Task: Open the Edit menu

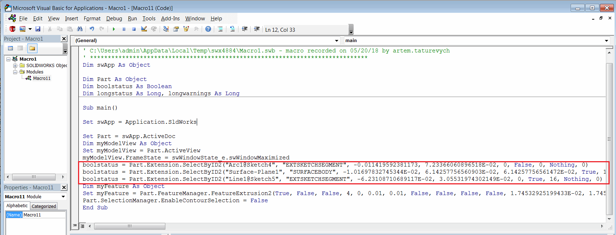Action: pyautogui.click(x=37, y=19)
